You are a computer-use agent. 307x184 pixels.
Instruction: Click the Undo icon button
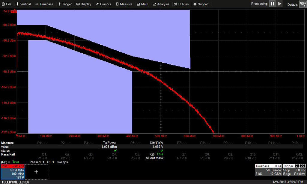coord(303,4)
